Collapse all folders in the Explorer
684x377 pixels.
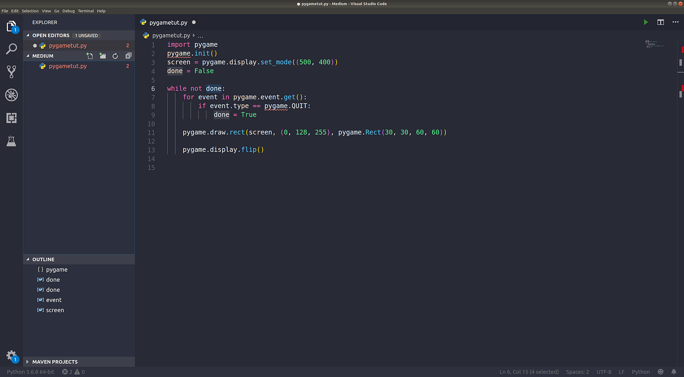(128, 56)
